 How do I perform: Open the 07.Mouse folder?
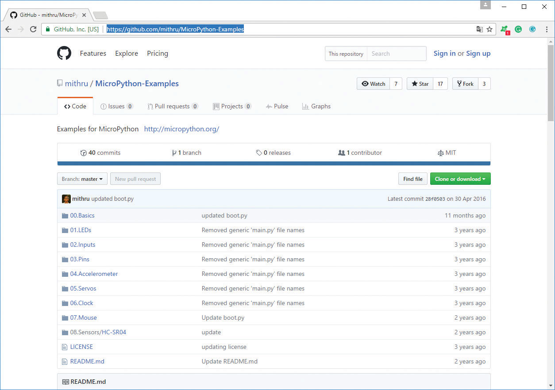point(83,318)
